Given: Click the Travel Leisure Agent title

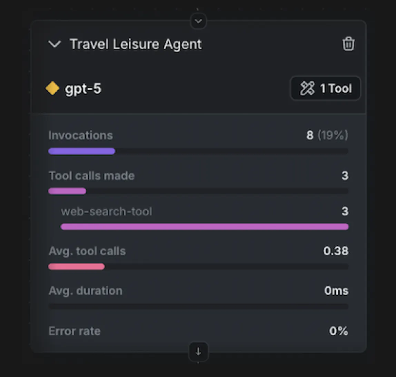Looking at the screenshot, I should 136,44.
